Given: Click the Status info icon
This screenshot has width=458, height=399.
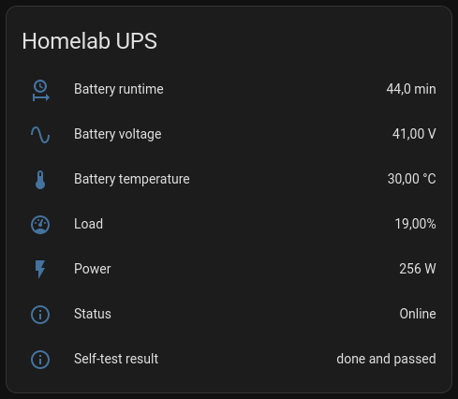Looking at the screenshot, I should [40, 315].
